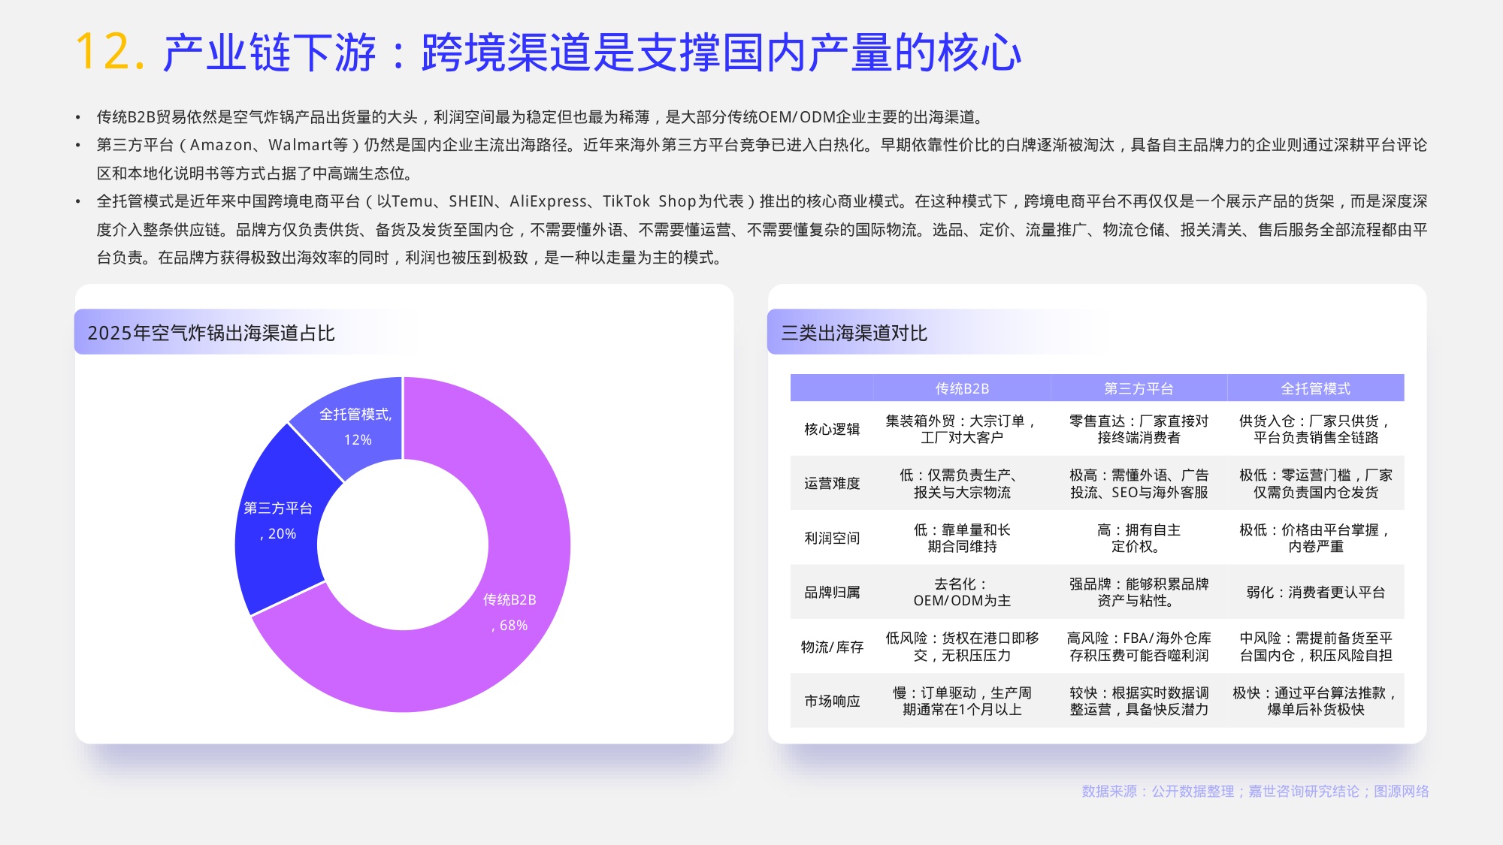The image size is (1503, 845).
Task: Click the third bullet starting '全托管模式是近年来'
Action: pyautogui.click(x=761, y=229)
